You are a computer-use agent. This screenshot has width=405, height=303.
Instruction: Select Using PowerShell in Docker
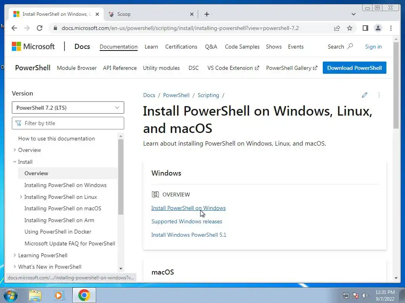pyautogui.click(x=58, y=232)
